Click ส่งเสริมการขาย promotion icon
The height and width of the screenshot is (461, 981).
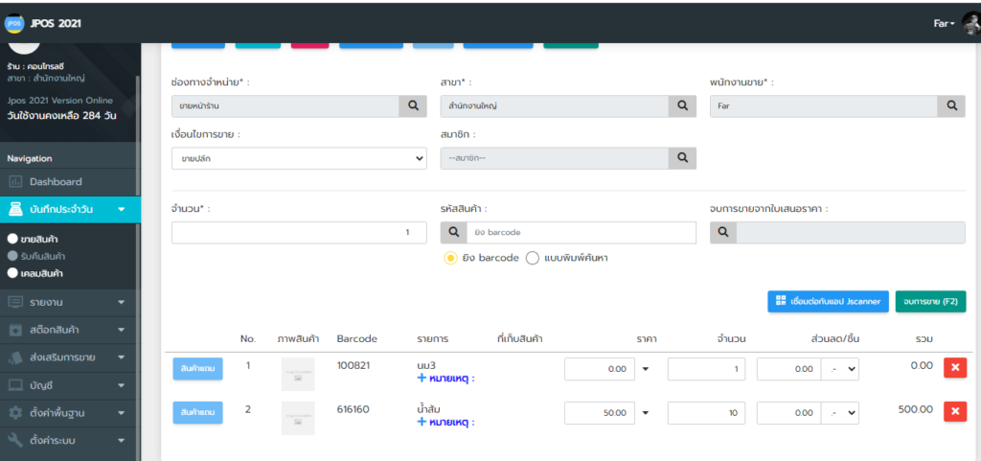coord(15,357)
